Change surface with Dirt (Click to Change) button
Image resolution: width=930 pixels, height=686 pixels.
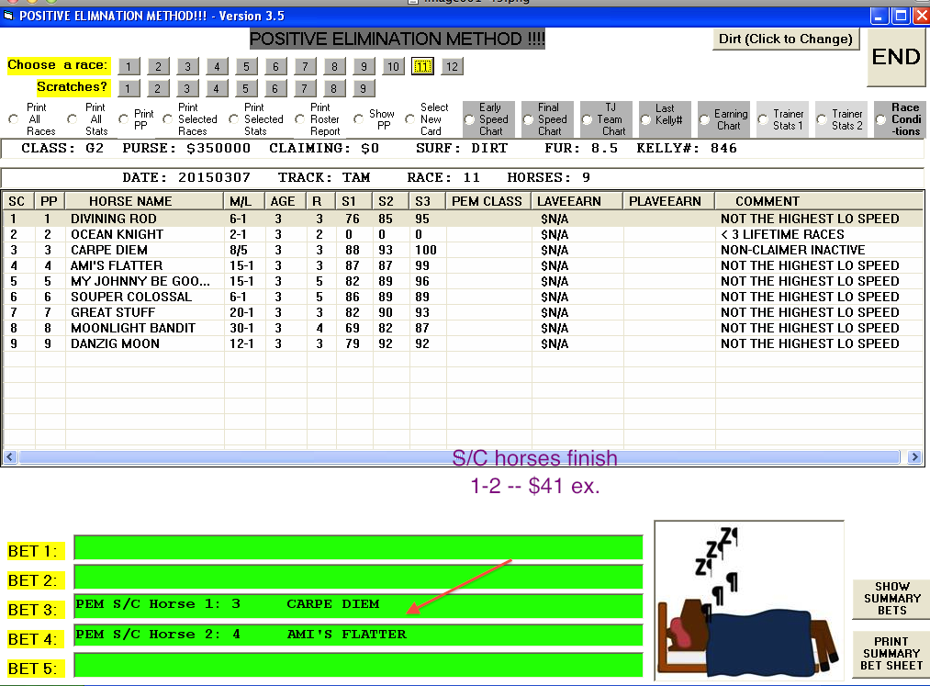786,39
